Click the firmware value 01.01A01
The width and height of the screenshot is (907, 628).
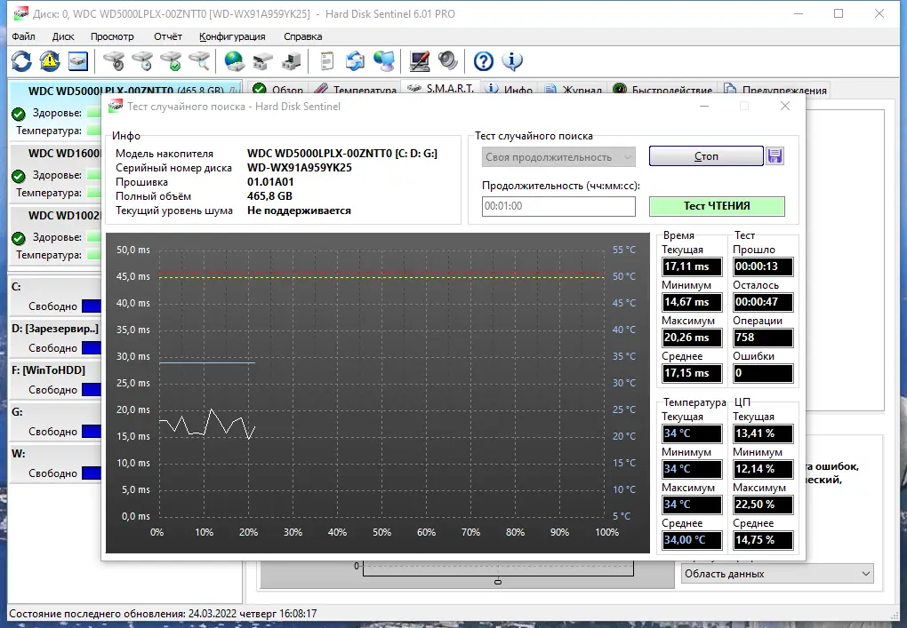point(270,182)
